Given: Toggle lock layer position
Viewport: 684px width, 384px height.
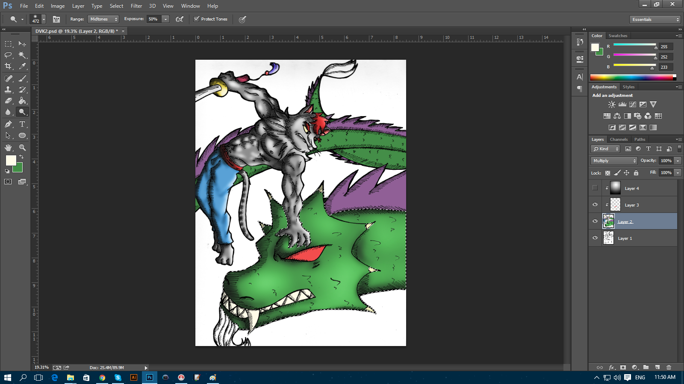Looking at the screenshot, I should pyautogui.click(x=626, y=173).
